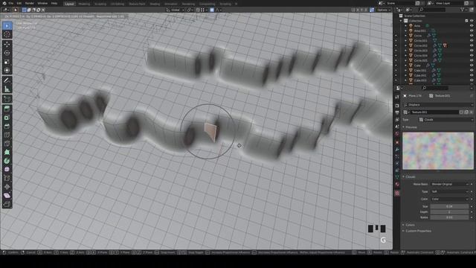Collapse the Preview panel

[x=410, y=127]
